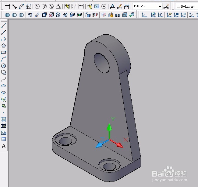Click the UCS Previous icon
Image resolution: width=198 pixels, height=187 pixels.
160,15
